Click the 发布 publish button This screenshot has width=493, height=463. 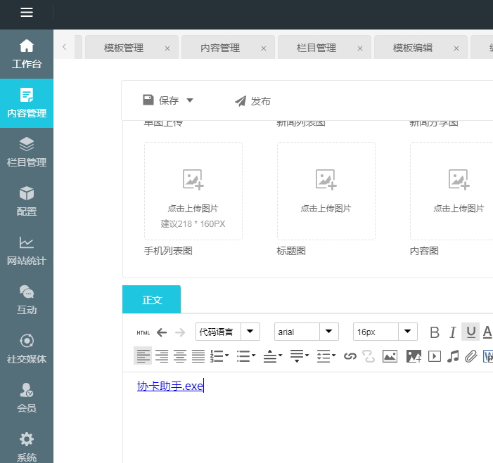tap(252, 101)
